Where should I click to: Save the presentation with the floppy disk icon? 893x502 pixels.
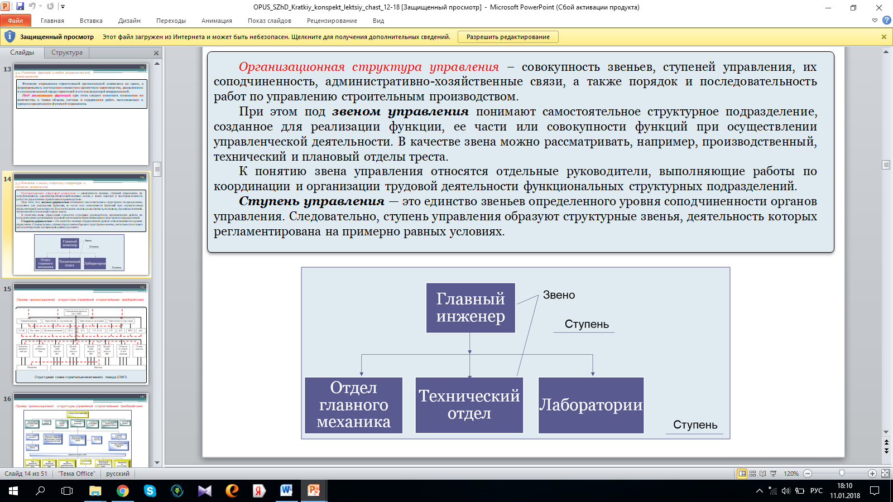[x=20, y=7]
